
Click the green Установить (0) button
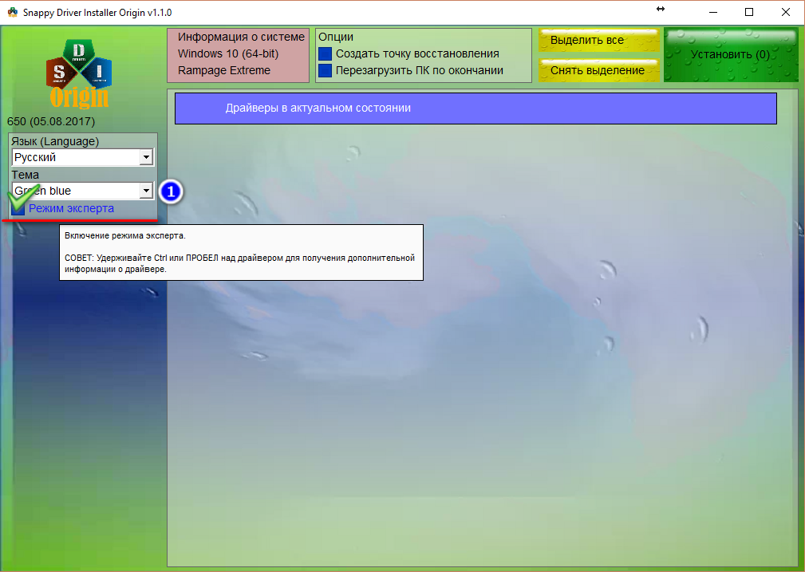point(730,55)
